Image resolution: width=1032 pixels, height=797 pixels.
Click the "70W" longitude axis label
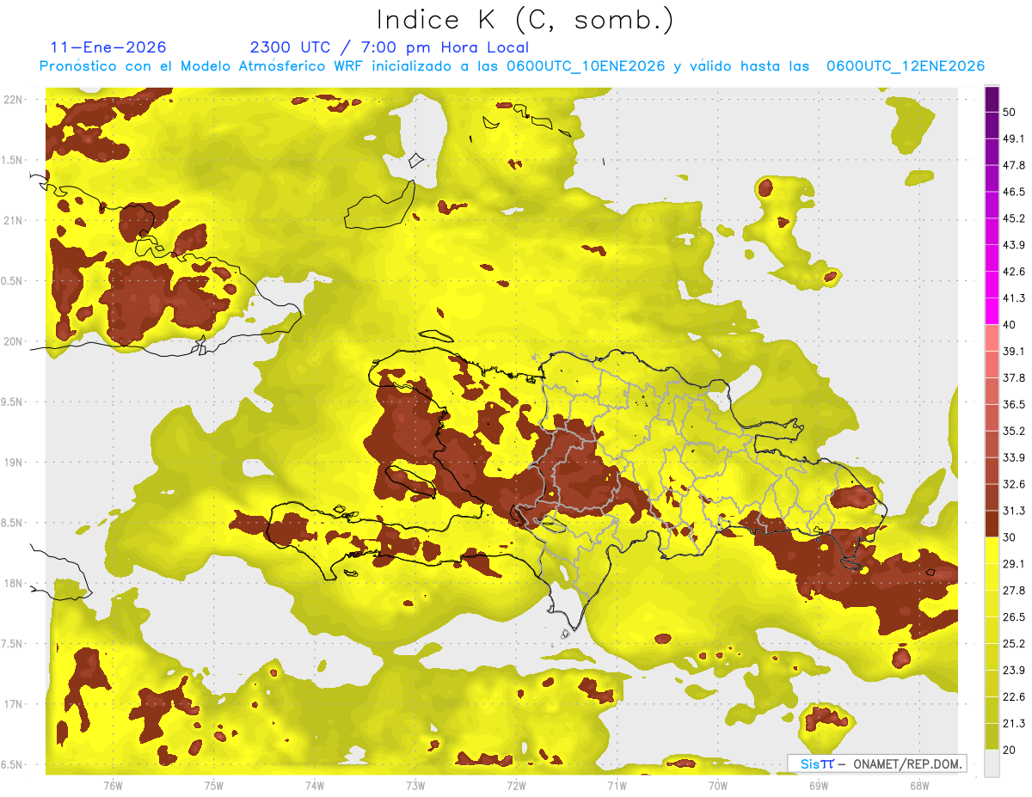pos(717,787)
